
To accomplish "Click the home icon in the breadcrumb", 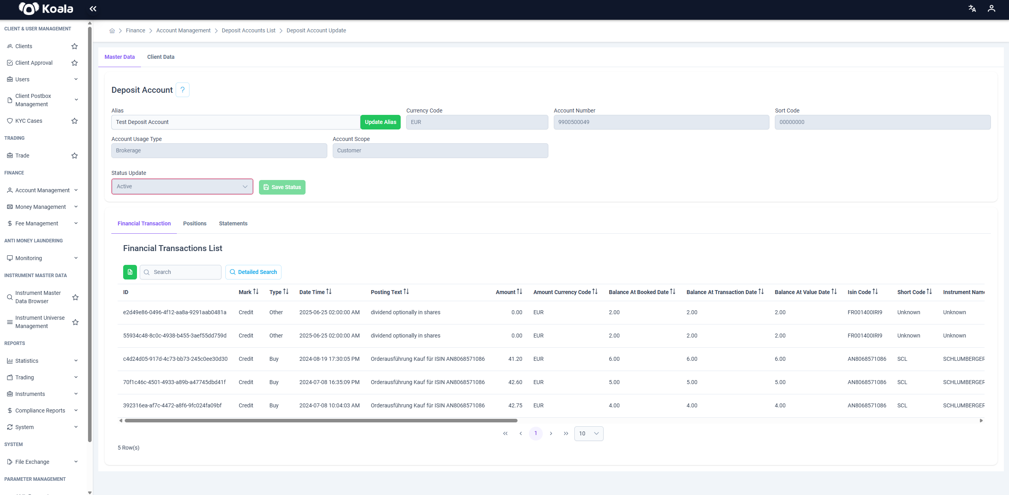I will click(x=112, y=31).
